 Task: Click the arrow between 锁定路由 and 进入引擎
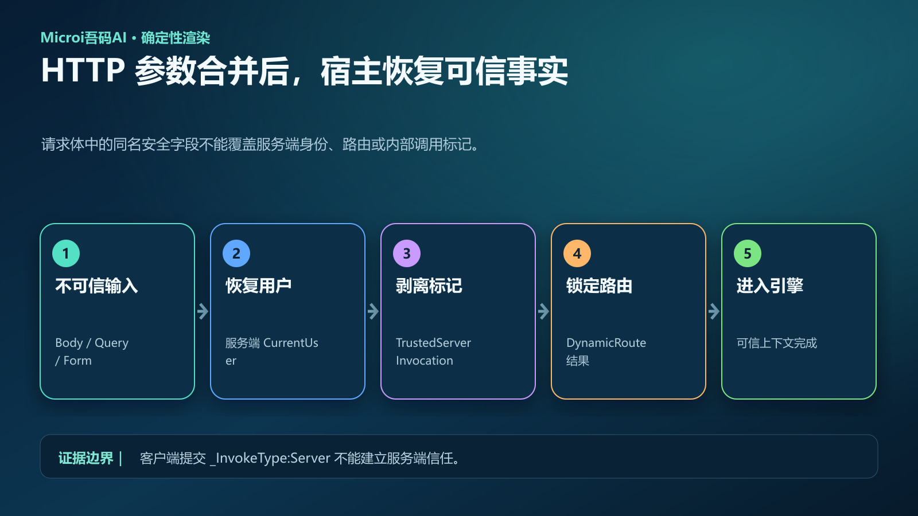pyautogui.click(x=714, y=311)
